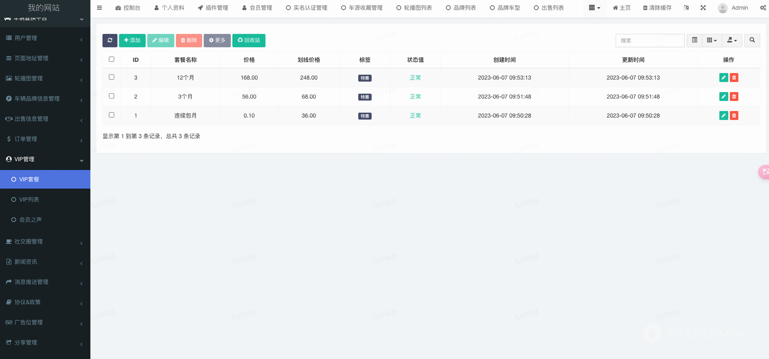Open the columns visibility dropdown
Viewport: 769px width, 359px height.
[712, 40]
